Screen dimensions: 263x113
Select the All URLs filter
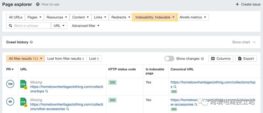click(x=16, y=17)
